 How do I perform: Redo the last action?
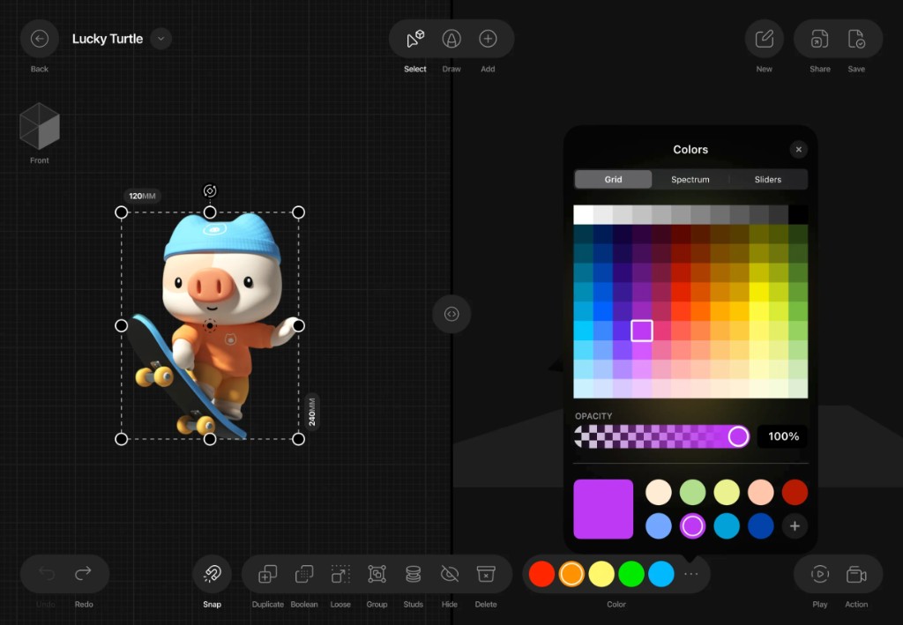coord(84,573)
